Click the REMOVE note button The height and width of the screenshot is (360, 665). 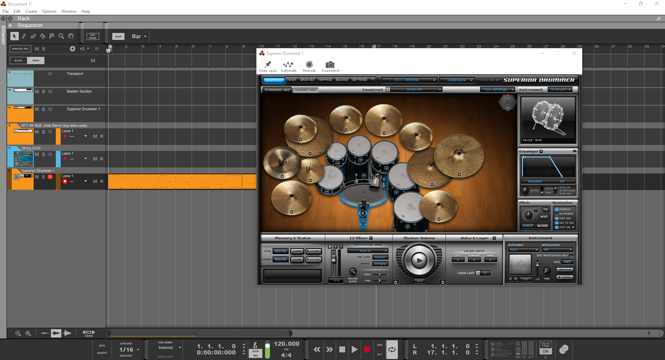coord(565,269)
